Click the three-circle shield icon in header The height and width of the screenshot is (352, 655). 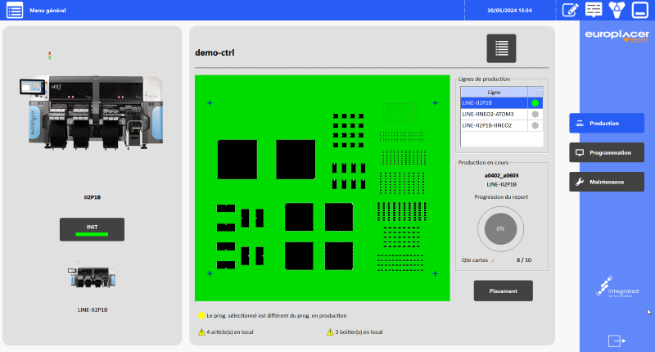coord(617,10)
